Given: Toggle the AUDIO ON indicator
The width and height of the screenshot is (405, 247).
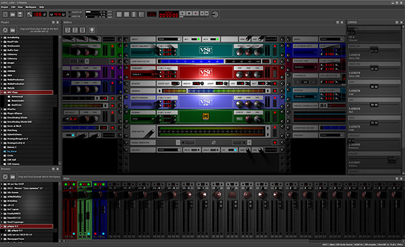Looking at the screenshot, I should click(x=70, y=12).
